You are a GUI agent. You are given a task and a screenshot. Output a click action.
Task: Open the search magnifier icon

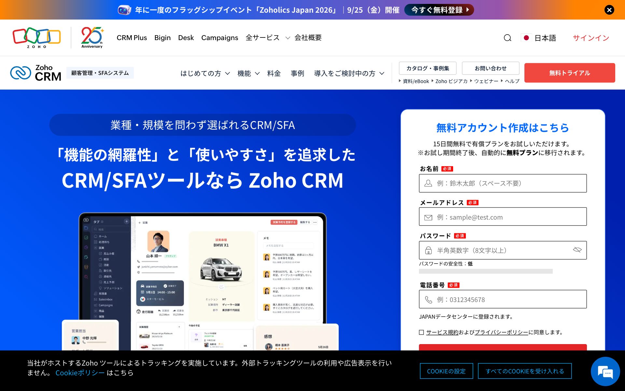click(x=507, y=38)
